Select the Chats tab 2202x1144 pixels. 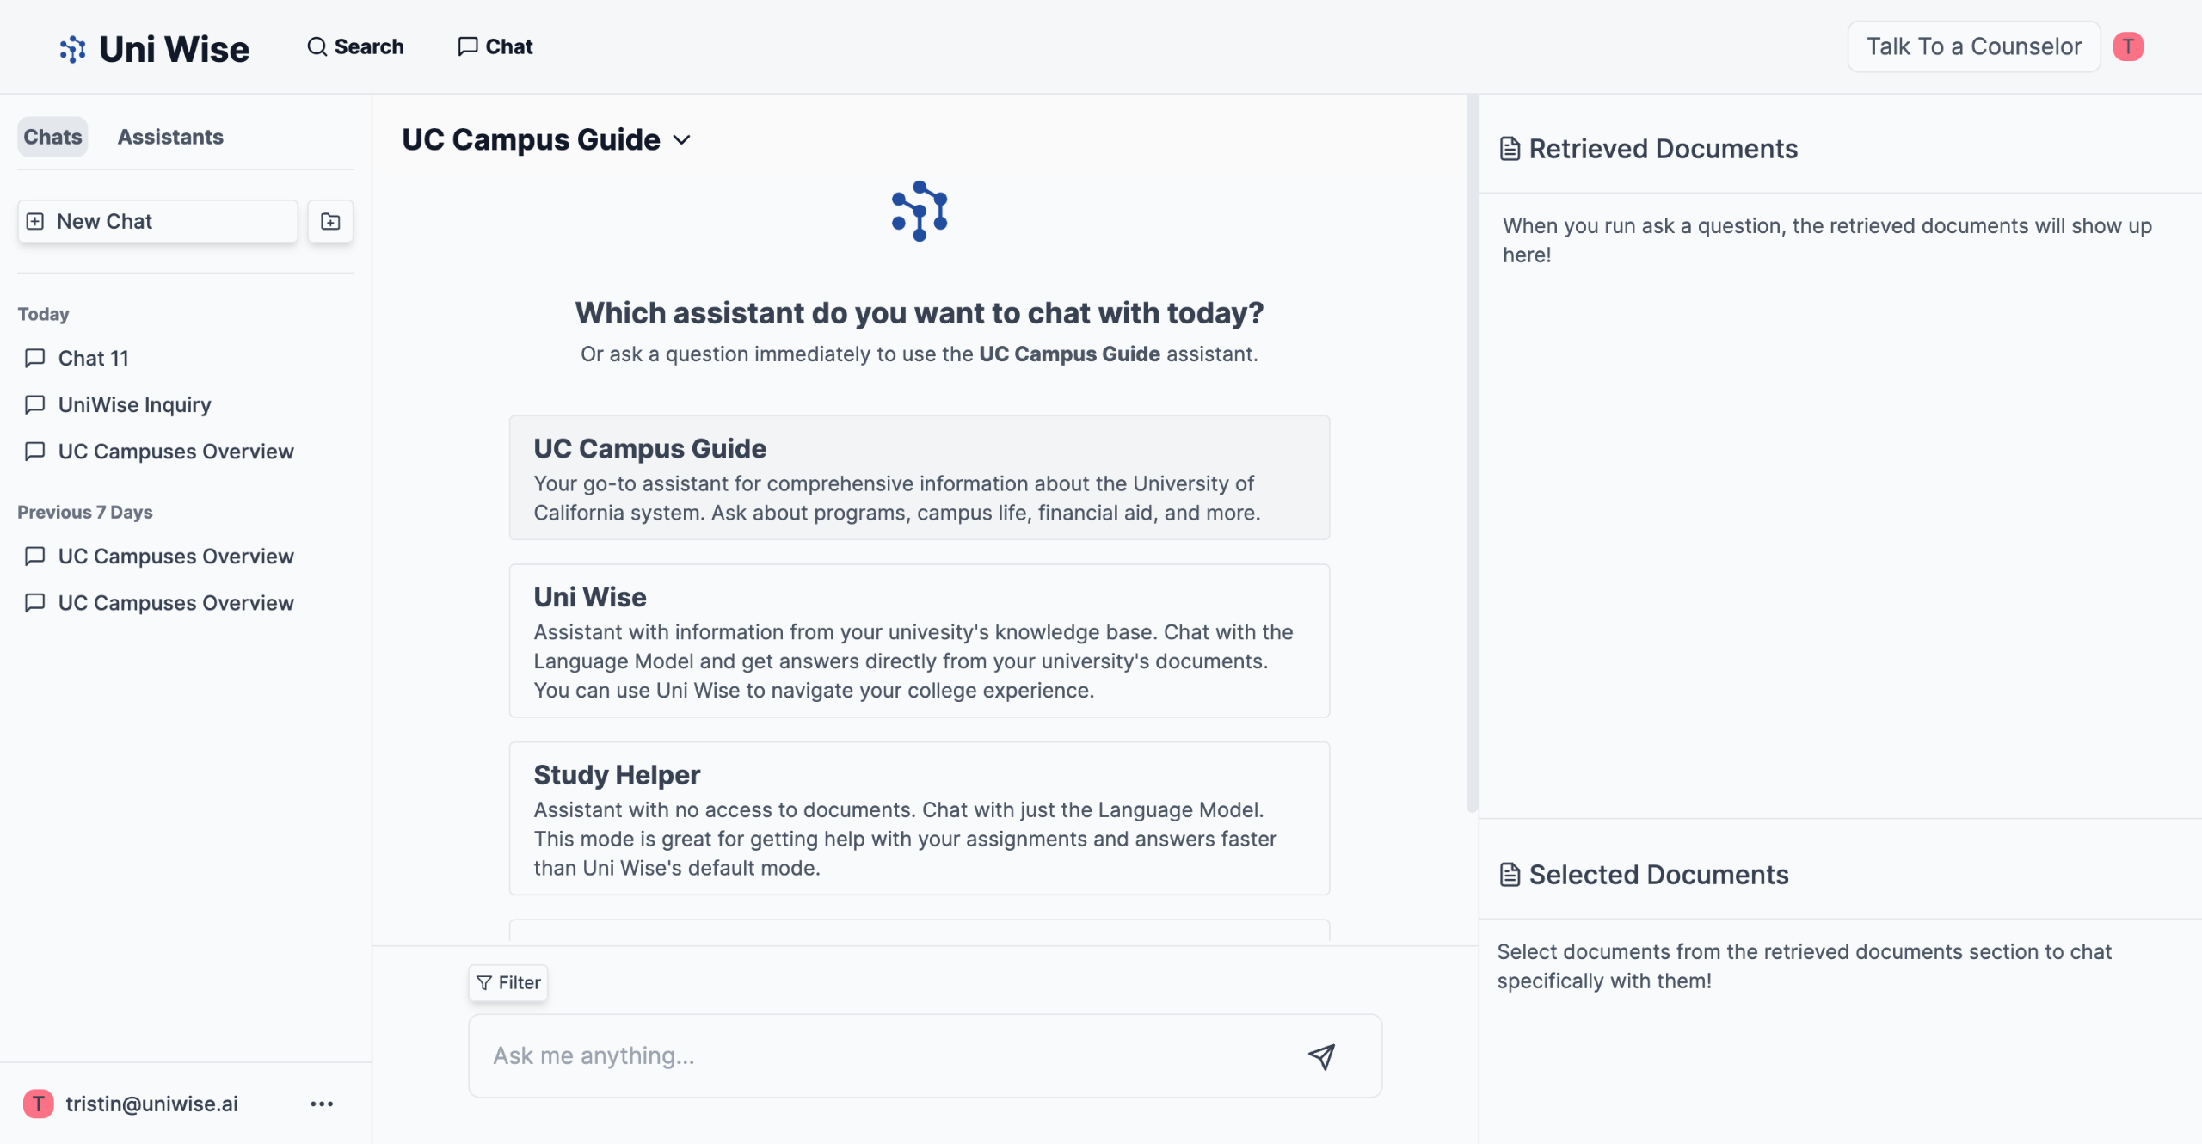pyautogui.click(x=52, y=137)
